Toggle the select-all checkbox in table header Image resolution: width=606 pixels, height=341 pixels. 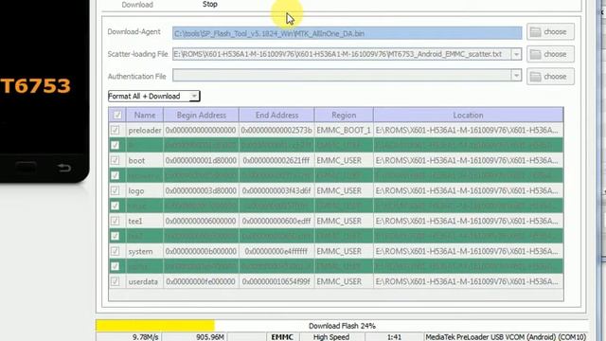(117, 115)
